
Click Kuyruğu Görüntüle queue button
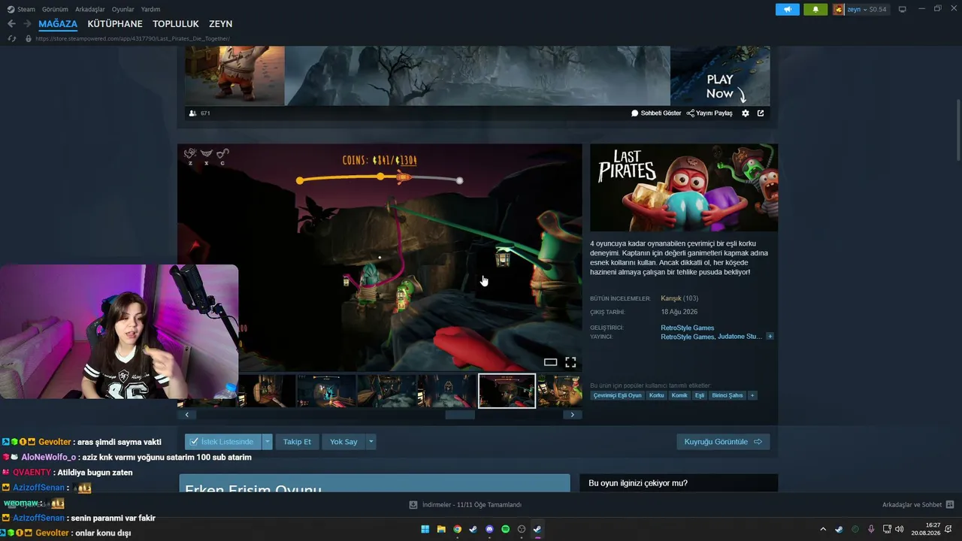click(x=723, y=442)
